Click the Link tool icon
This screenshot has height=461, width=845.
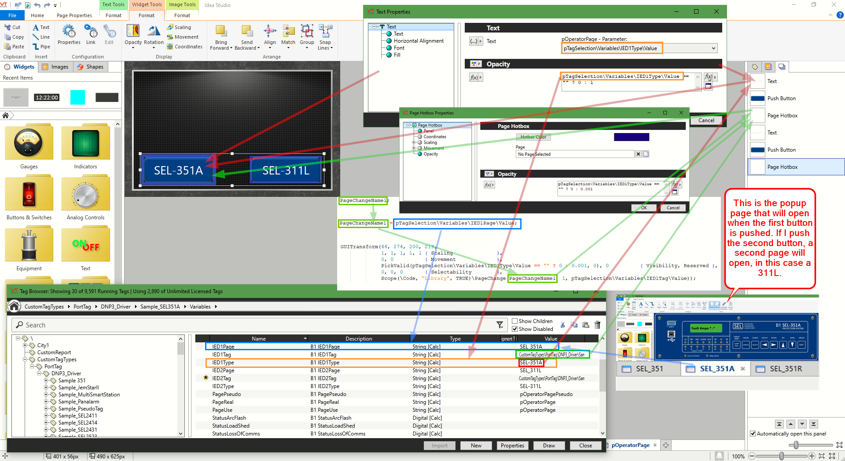(91, 32)
